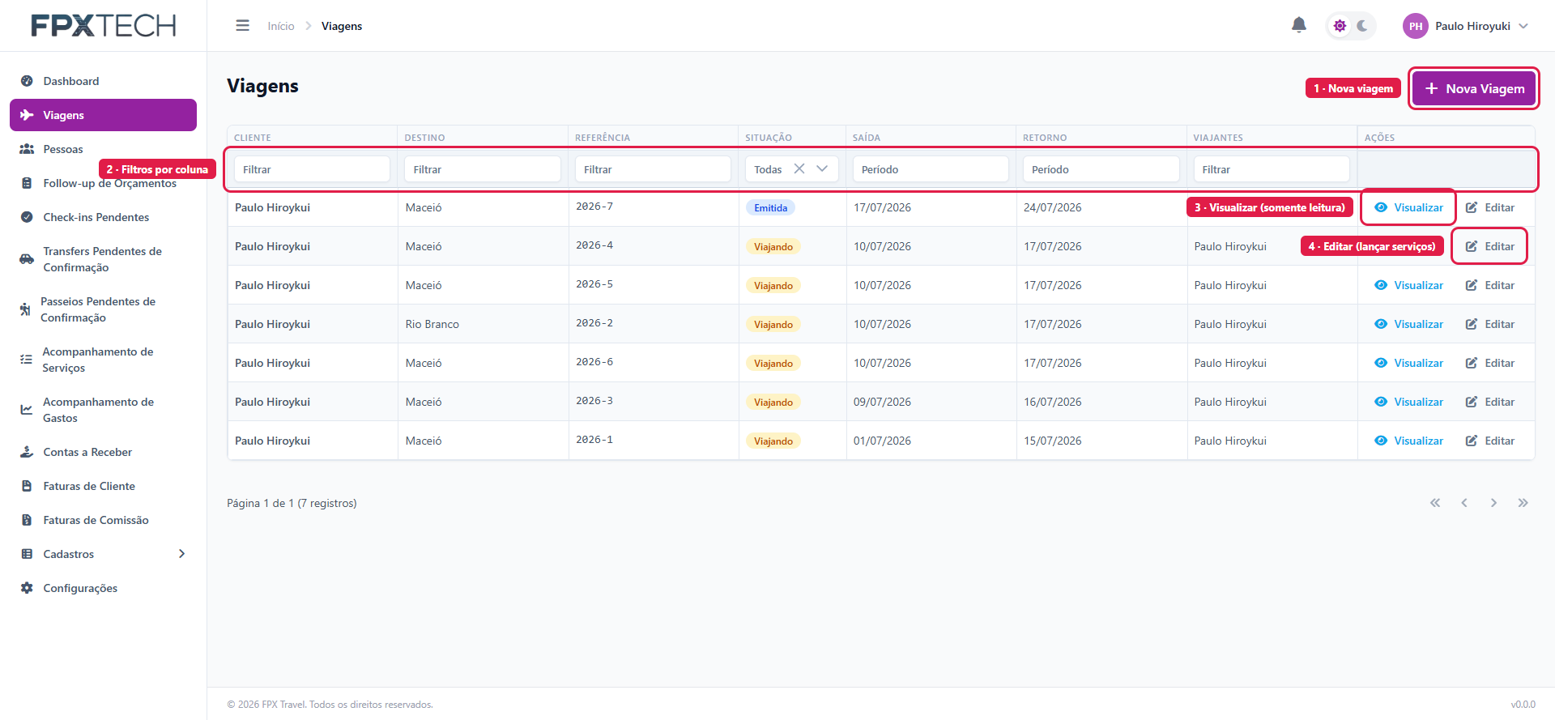
Task: Editar trip 2026-7
Action: coord(1490,207)
